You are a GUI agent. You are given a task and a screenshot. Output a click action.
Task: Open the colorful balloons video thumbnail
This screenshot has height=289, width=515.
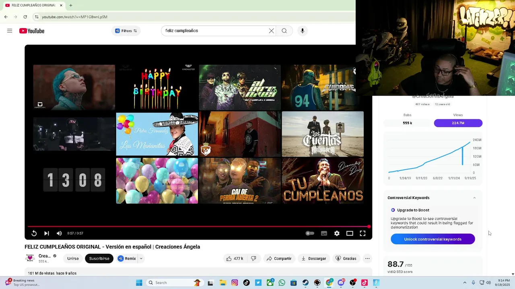tap(157, 181)
